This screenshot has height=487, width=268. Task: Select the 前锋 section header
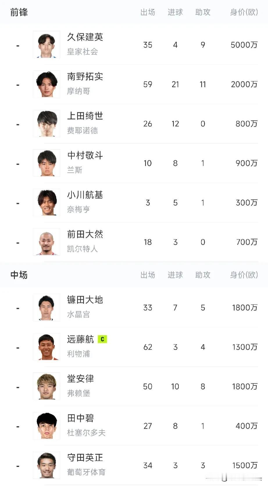point(19,12)
